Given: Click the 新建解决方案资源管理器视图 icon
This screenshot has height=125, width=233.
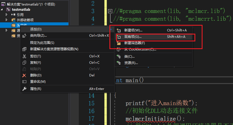Looking at the screenshot, I should click(24, 49).
